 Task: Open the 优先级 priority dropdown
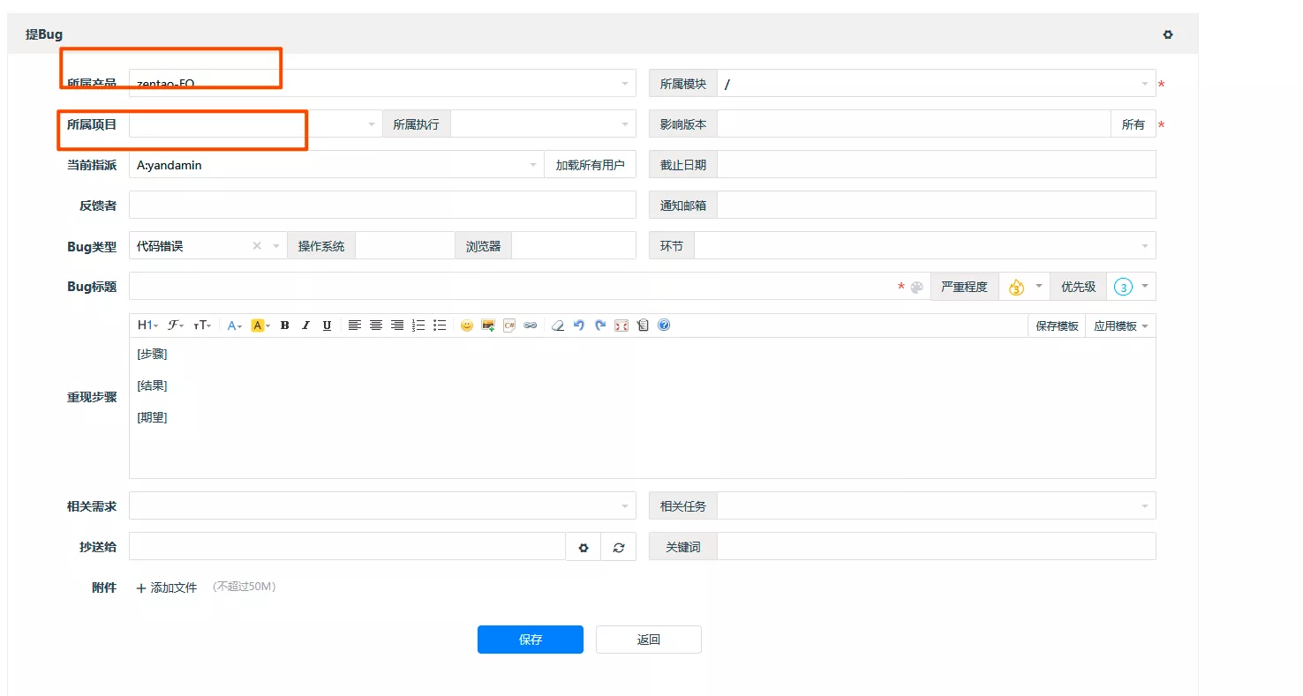(x=1131, y=287)
